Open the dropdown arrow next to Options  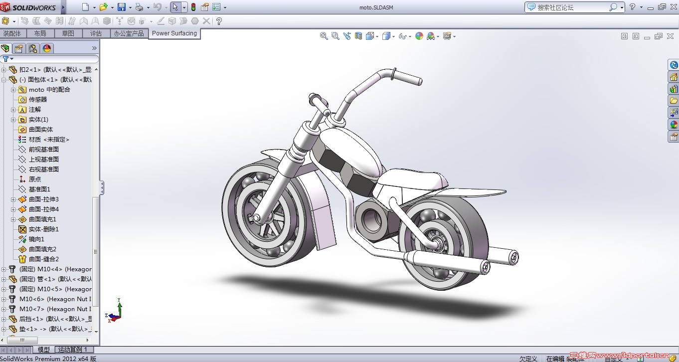(225, 7)
